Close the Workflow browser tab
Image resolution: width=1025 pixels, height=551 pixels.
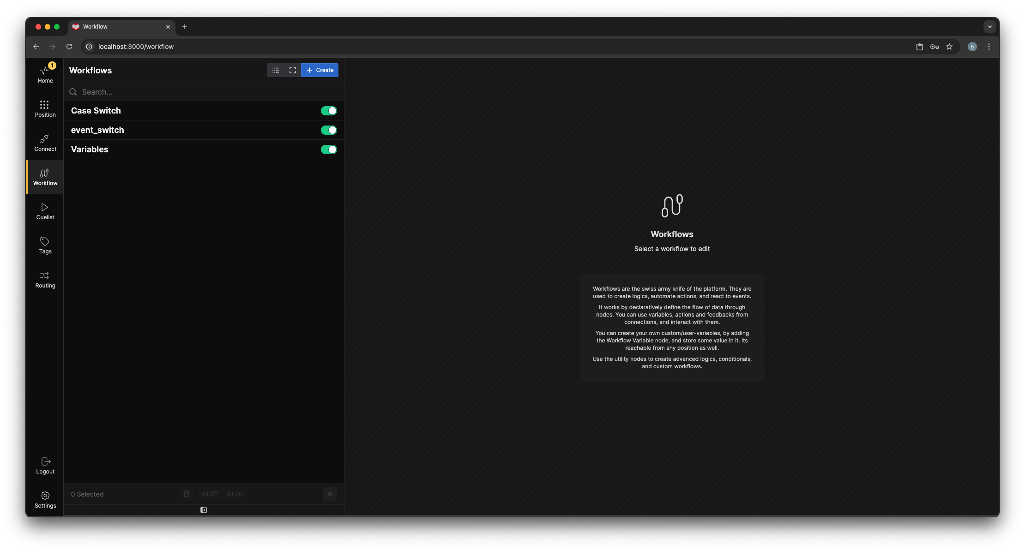168,27
